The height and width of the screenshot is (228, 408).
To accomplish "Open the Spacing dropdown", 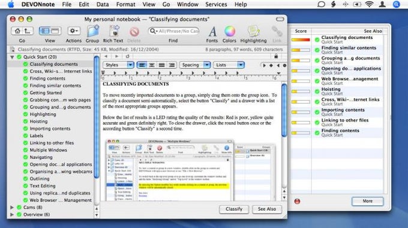I will [x=194, y=65].
